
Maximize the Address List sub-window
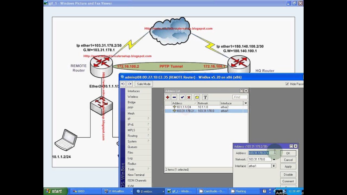tap(242, 91)
